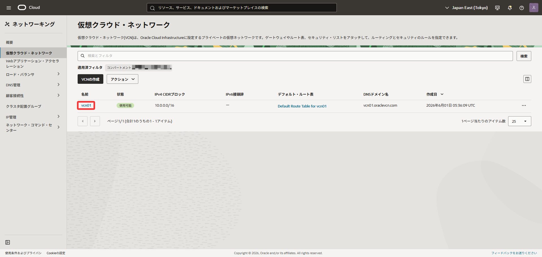This screenshot has width=542, height=257.
Task: Click the 使用可能 status badge
Action: (x=125, y=106)
